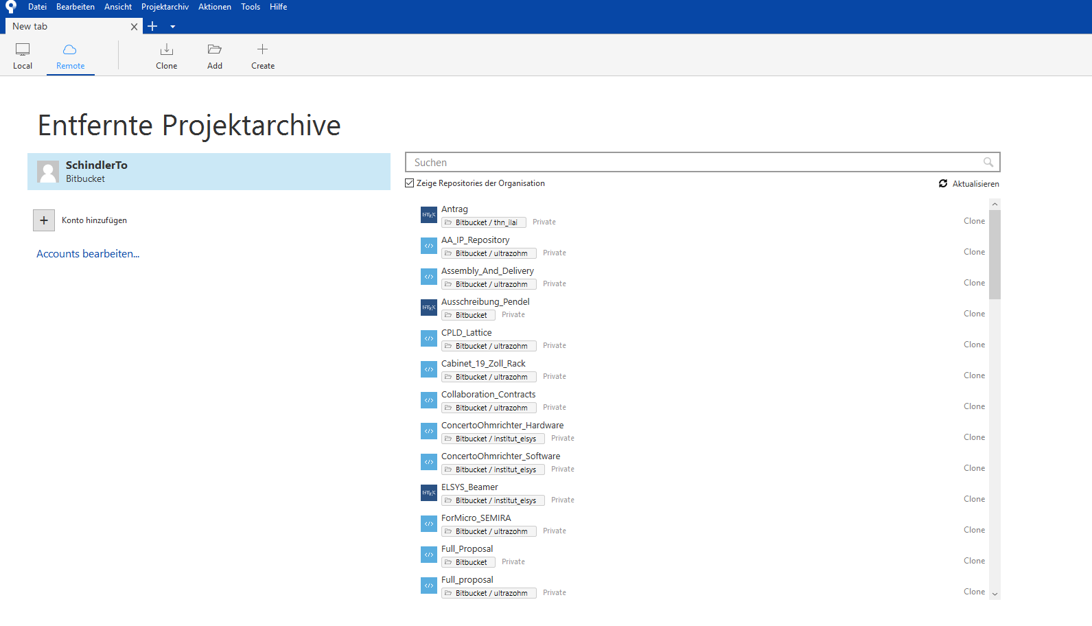Click the Konto hinzufügen label

tap(94, 220)
